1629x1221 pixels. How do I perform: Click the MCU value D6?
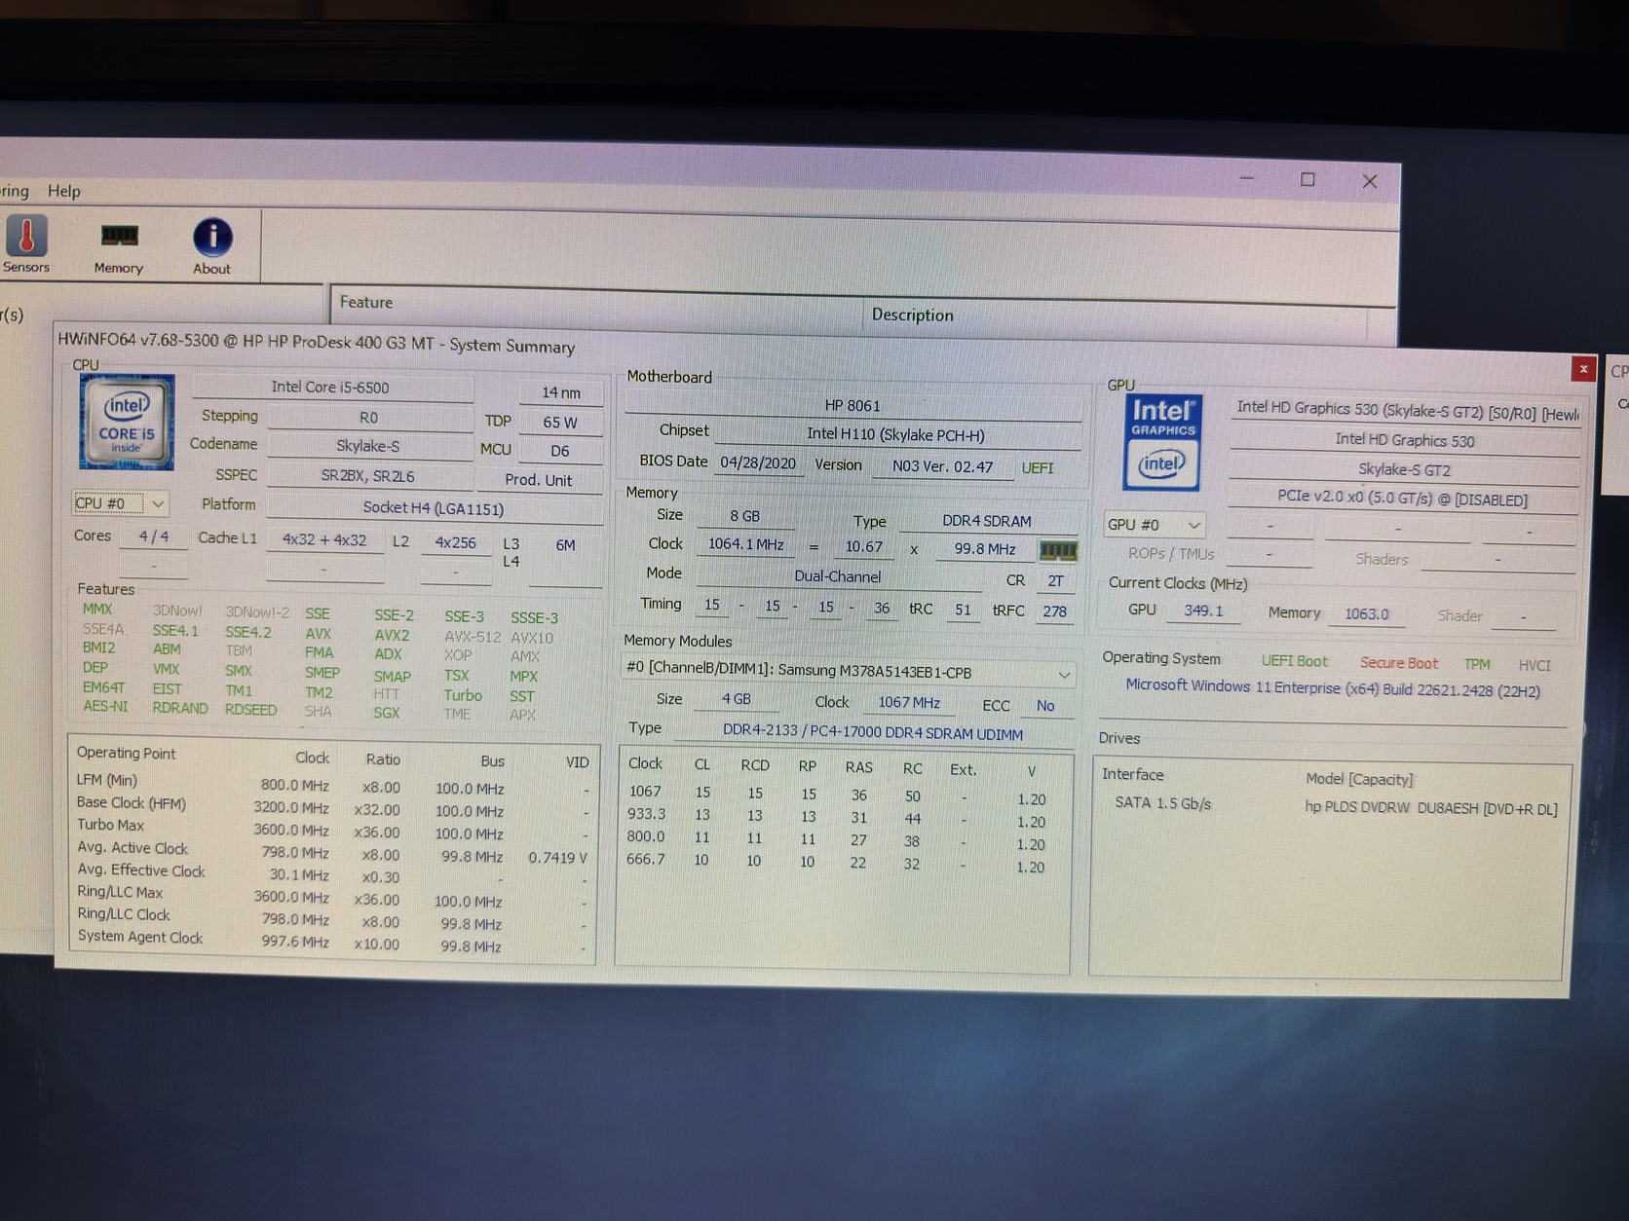560,451
